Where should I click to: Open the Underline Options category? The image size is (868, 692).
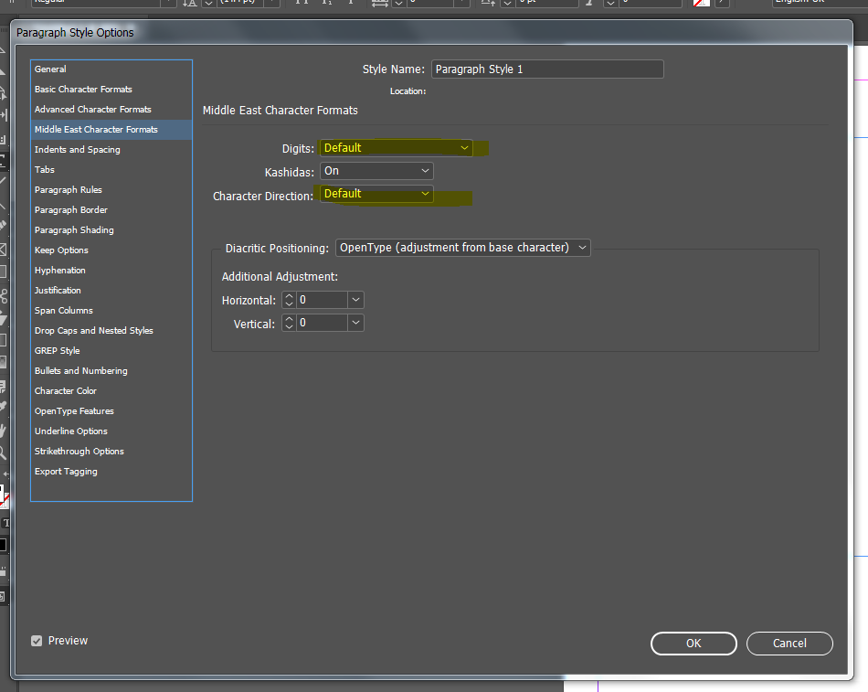[111, 431]
